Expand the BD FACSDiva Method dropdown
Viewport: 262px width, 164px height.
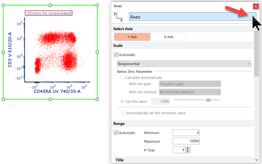(x=190, y=92)
